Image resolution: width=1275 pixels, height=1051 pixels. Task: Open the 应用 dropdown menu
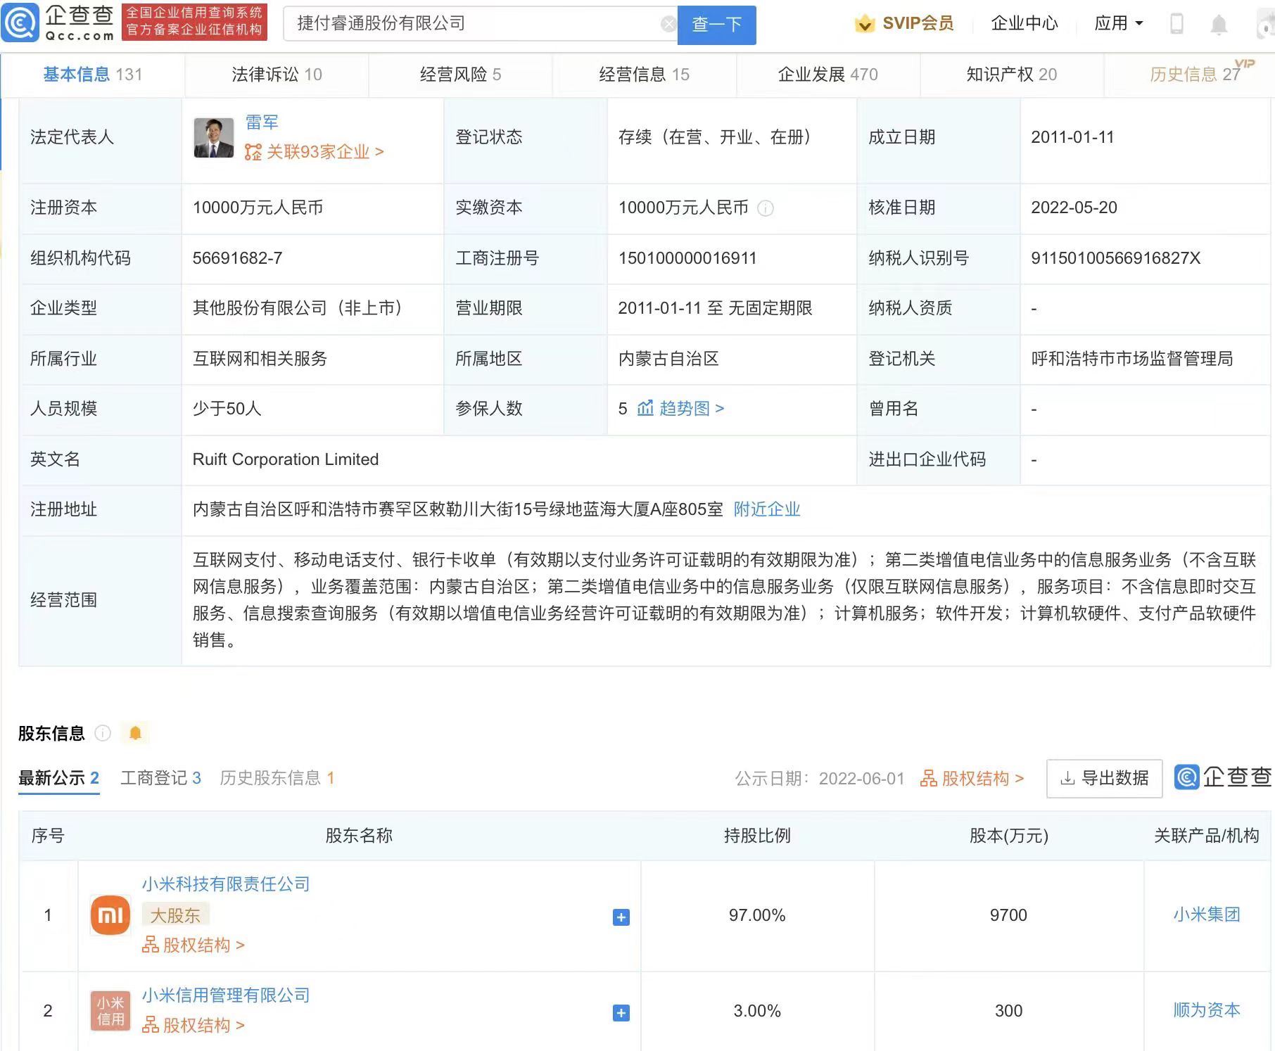click(1119, 23)
